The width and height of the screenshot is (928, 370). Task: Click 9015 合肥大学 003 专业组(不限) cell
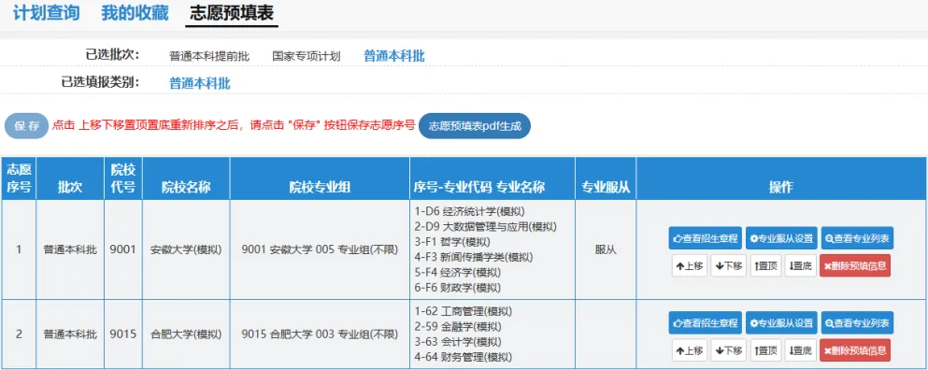(320, 334)
